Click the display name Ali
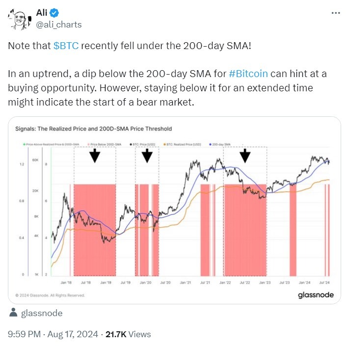349x348 pixels. click(x=42, y=13)
